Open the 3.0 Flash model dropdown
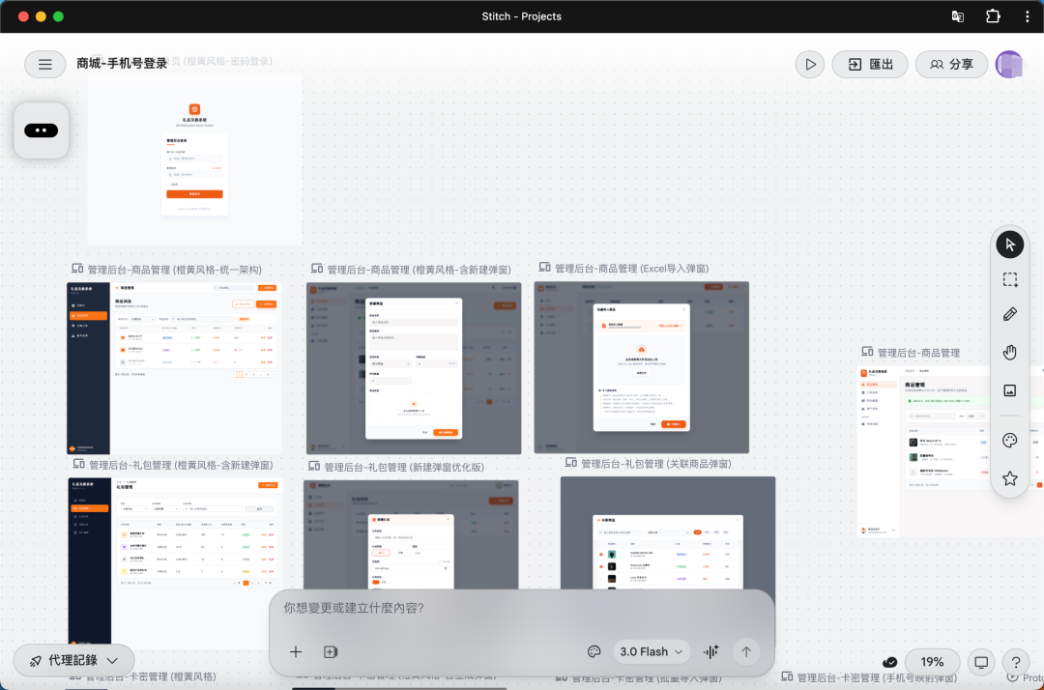 click(652, 652)
